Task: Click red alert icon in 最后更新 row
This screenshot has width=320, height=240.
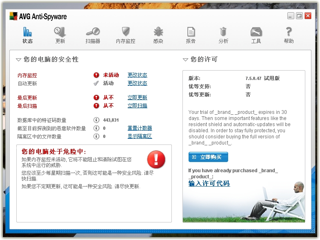Action: coord(96,98)
